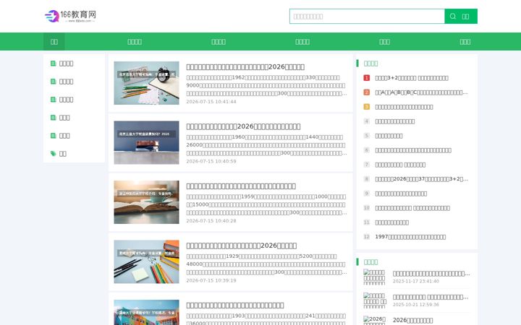Open recommended item title starting with 2026
521x325 pixels.
412,321
